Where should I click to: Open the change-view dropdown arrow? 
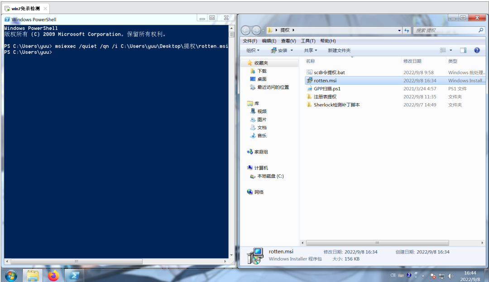pos(451,50)
